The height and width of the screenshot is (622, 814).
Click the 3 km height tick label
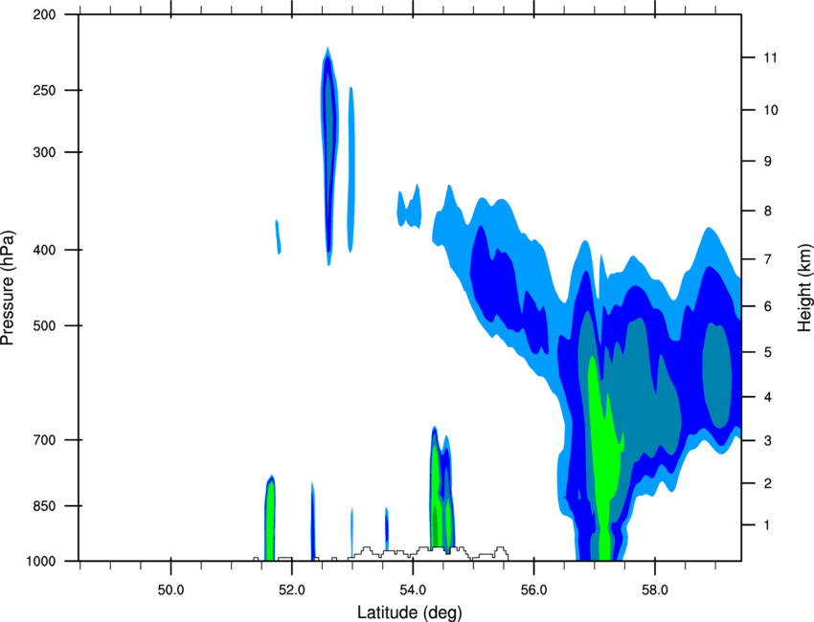coord(768,441)
